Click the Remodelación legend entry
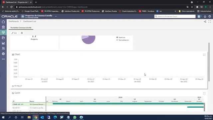The height and width of the screenshot is (120, 213). (123, 40)
